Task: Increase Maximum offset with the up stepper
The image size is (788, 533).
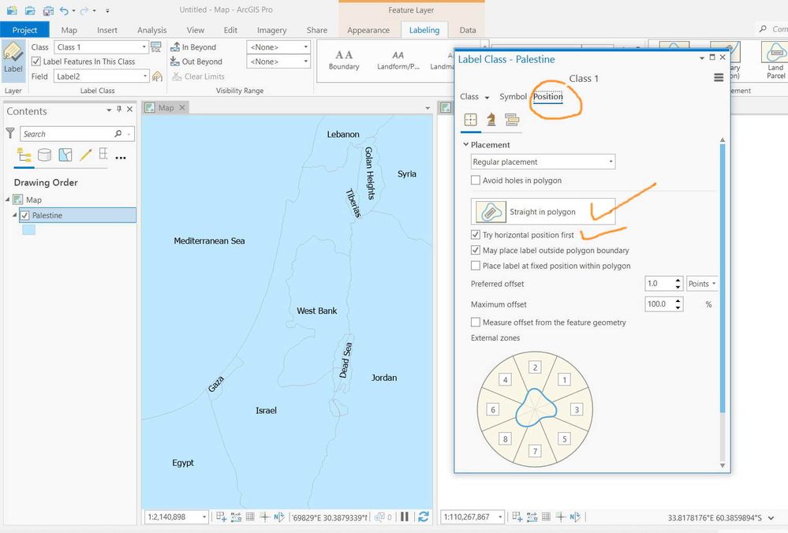Action: (x=678, y=301)
